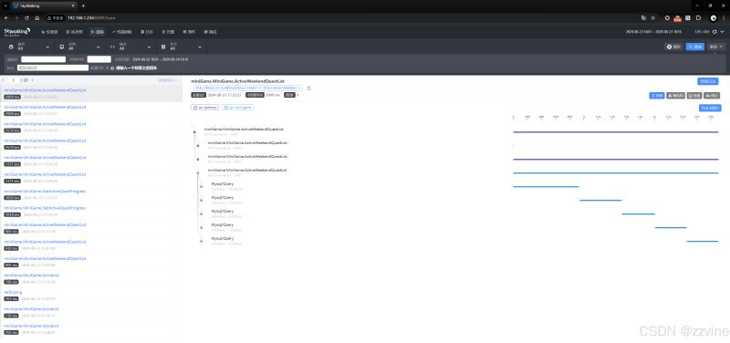Toggle the go-mini-game service legend tag
This screenshot has height=343, width=730.
click(x=237, y=107)
